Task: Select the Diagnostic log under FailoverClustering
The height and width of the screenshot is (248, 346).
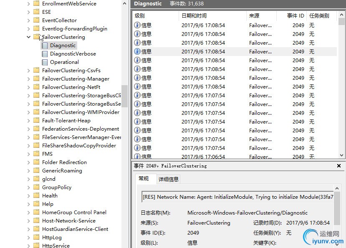Action: [63, 46]
